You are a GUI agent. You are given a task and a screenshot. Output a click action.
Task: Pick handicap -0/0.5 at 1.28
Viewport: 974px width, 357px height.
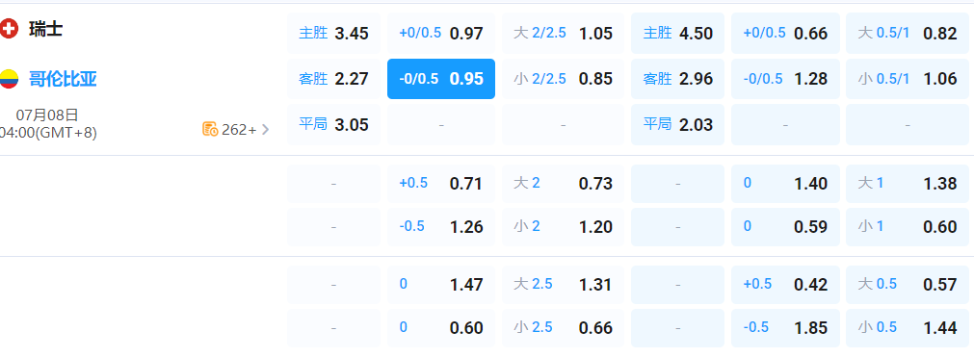pos(785,79)
